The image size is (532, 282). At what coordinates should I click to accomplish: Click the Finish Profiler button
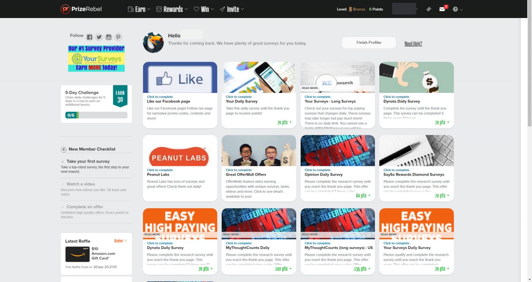[369, 43]
